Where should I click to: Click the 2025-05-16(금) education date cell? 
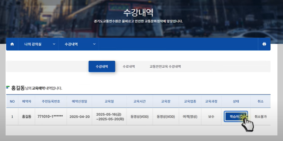pos(109,117)
